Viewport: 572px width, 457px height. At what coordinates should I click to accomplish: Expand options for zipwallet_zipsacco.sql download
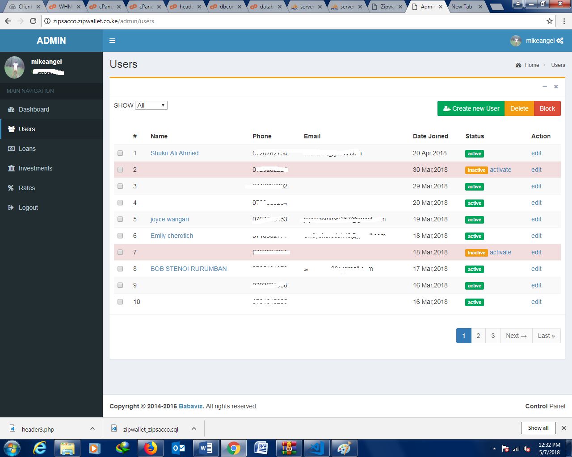click(194, 428)
